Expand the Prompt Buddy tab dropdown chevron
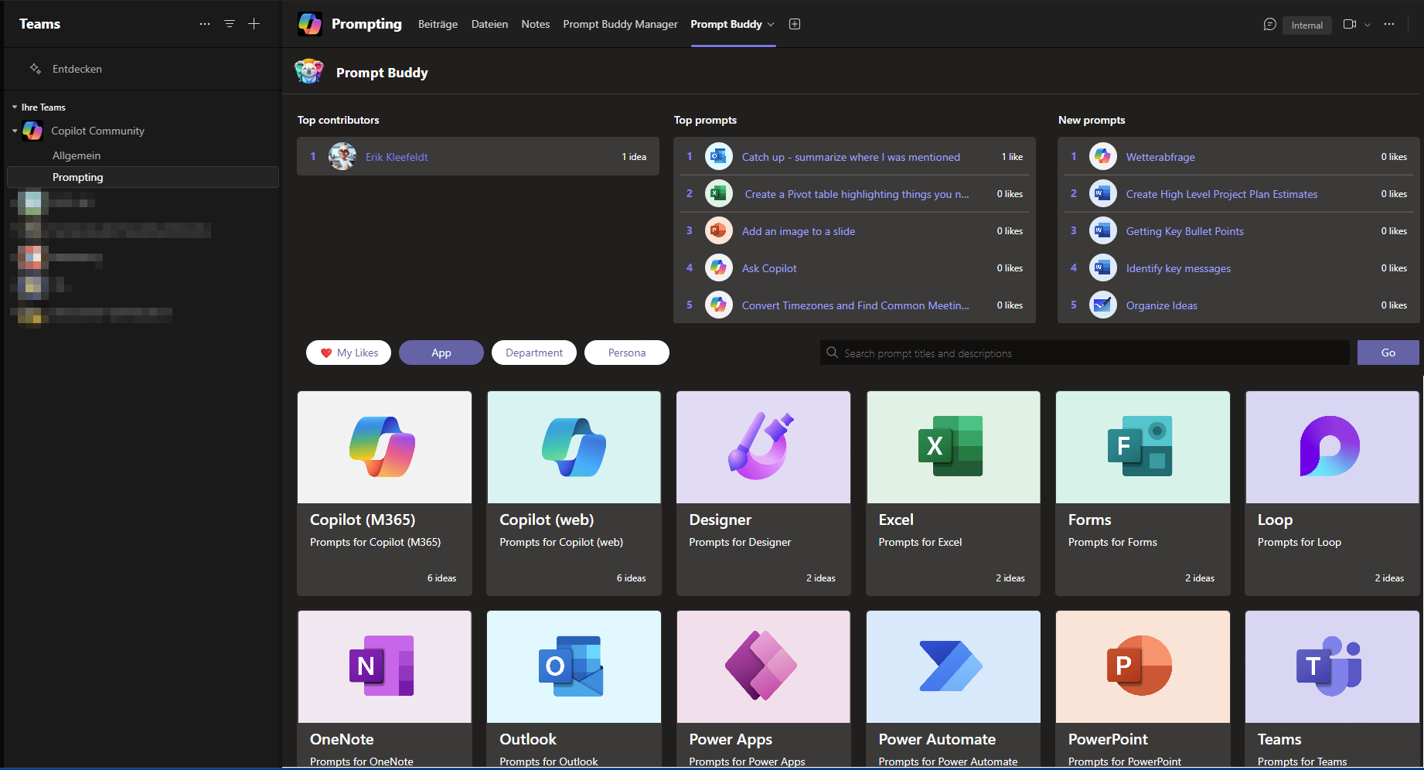The height and width of the screenshot is (770, 1424). 771,25
